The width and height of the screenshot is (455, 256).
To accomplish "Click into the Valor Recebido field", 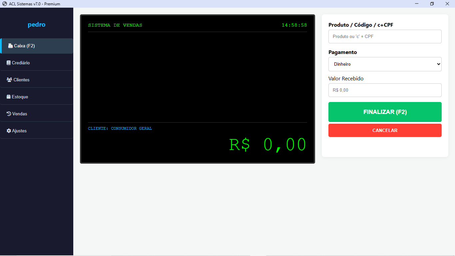I will (x=385, y=90).
